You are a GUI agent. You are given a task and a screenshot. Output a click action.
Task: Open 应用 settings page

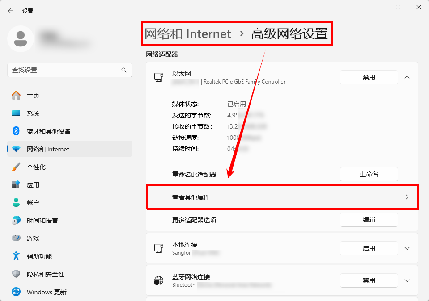(x=70, y=184)
